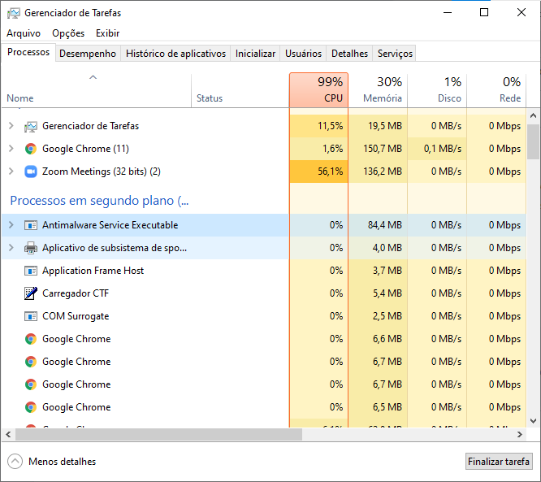Switch to the Inicializar tab
Screen dimensions: 541x482
click(x=255, y=54)
